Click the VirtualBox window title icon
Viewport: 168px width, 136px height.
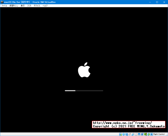[2, 2]
